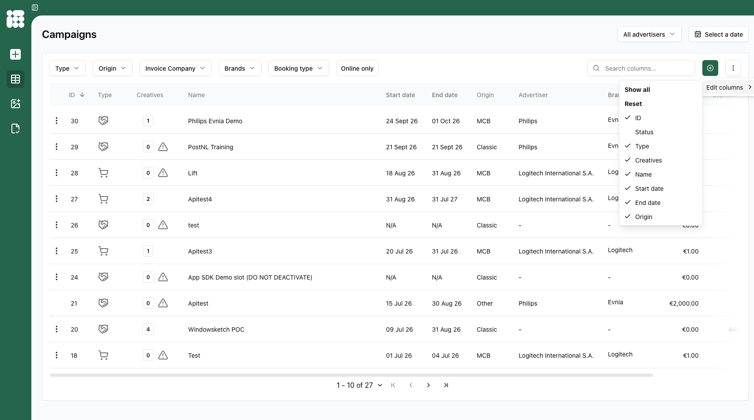This screenshot has height=420, width=754.
Task: Click warning icon on PostNL Training row
Action: pyautogui.click(x=163, y=147)
